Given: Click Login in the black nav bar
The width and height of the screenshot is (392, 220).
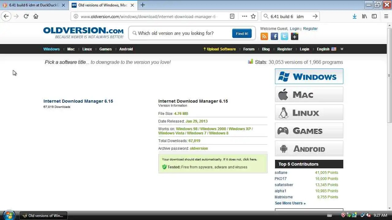Looking at the screenshot, I should click(x=304, y=49).
